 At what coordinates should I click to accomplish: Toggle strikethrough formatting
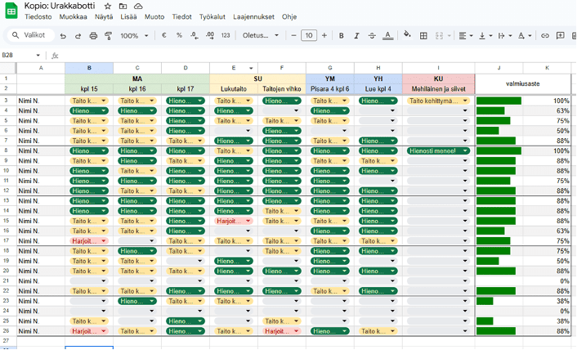coord(372,36)
